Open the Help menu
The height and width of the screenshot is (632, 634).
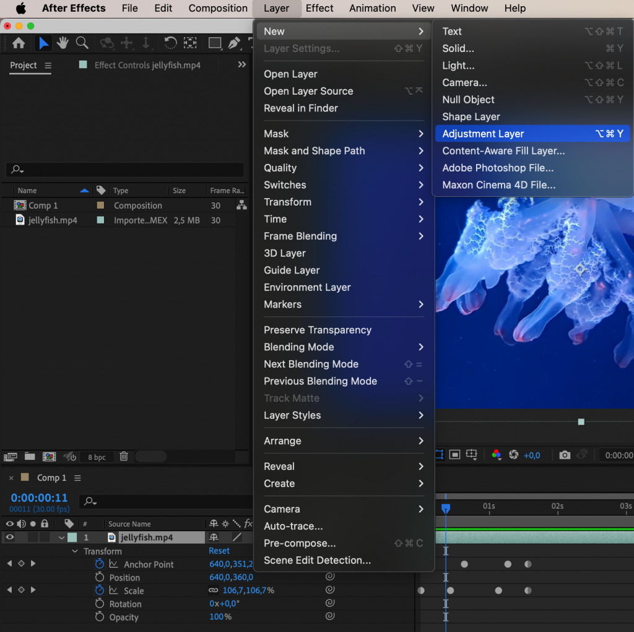[x=515, y=8]
